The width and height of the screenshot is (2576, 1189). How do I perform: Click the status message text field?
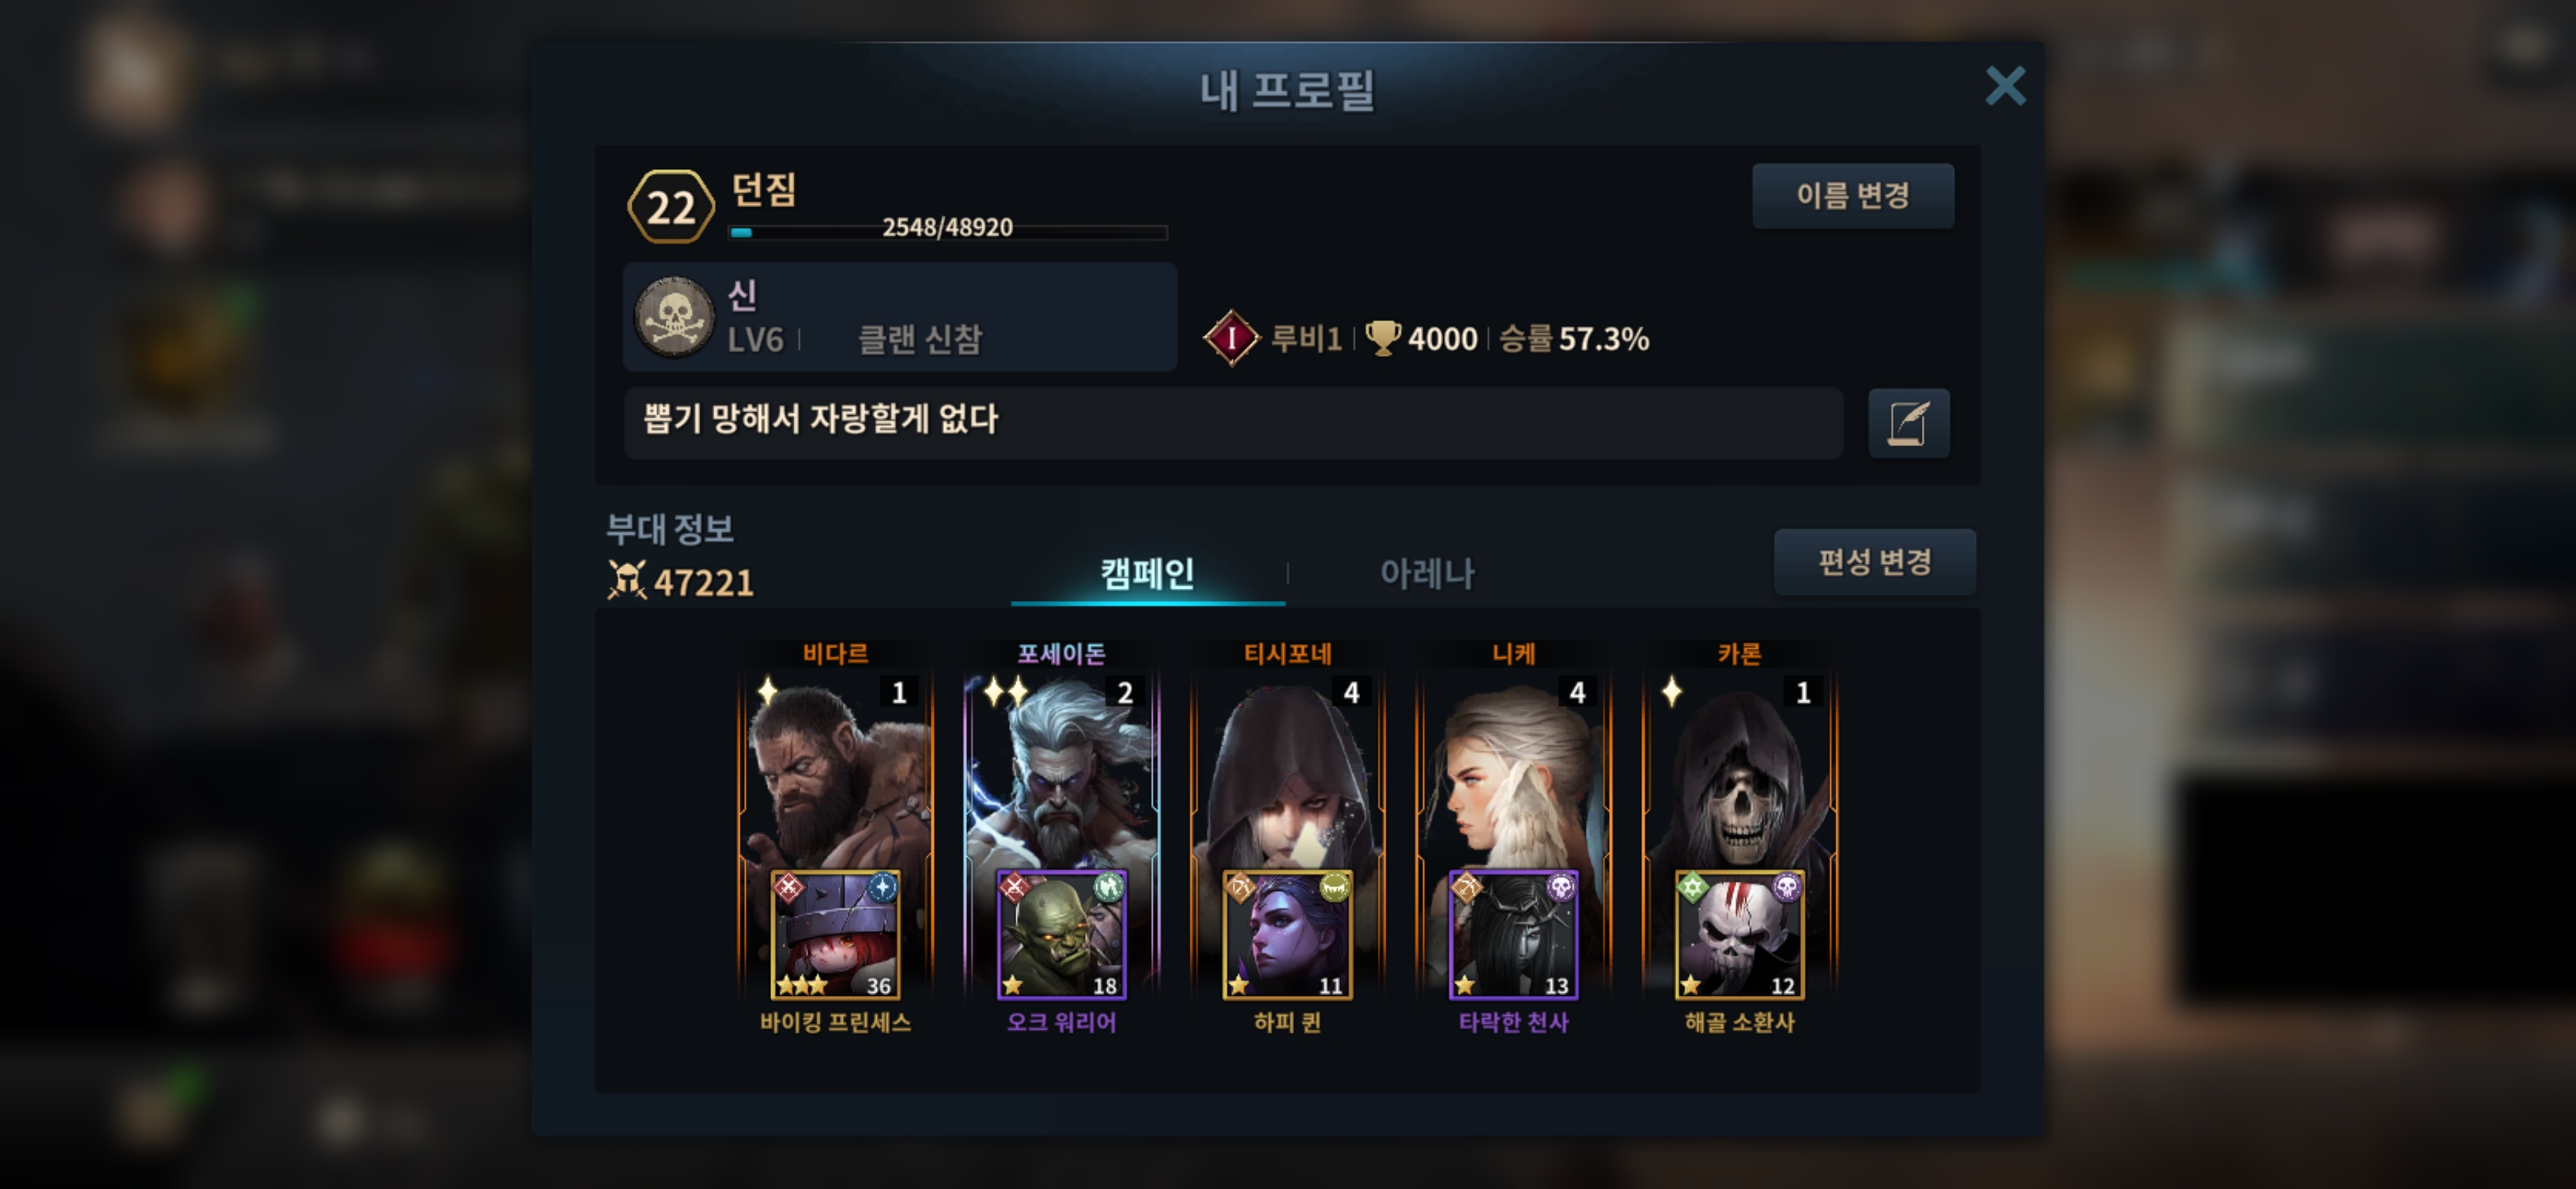pyautogui.click(x=1233, y=423)
